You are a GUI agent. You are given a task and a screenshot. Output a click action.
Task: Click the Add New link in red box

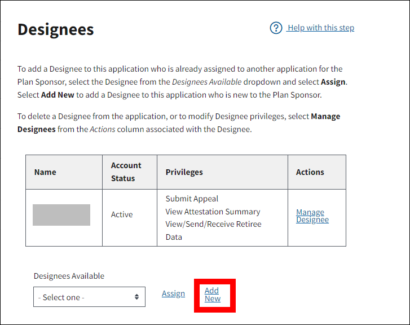click(213, 295)
